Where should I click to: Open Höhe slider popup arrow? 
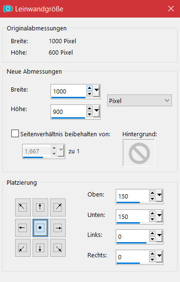coord(97,112)
